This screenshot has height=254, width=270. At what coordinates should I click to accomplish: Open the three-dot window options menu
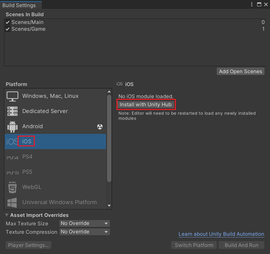[x=252, y=4]
